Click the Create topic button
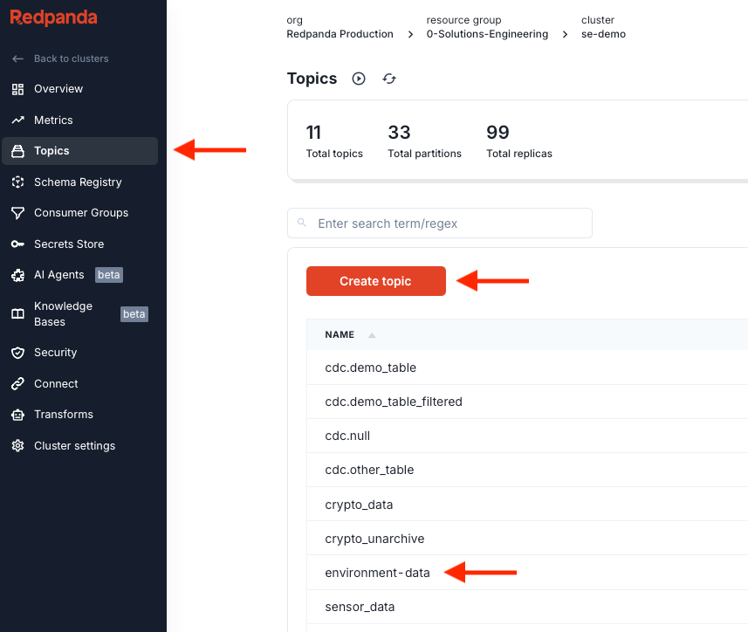This screenshot has height=632, width=748. (x=376, y=281)
